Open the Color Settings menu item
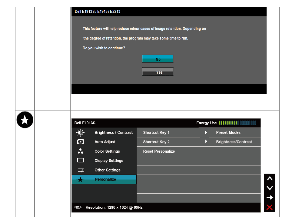 tap(104, 151)
